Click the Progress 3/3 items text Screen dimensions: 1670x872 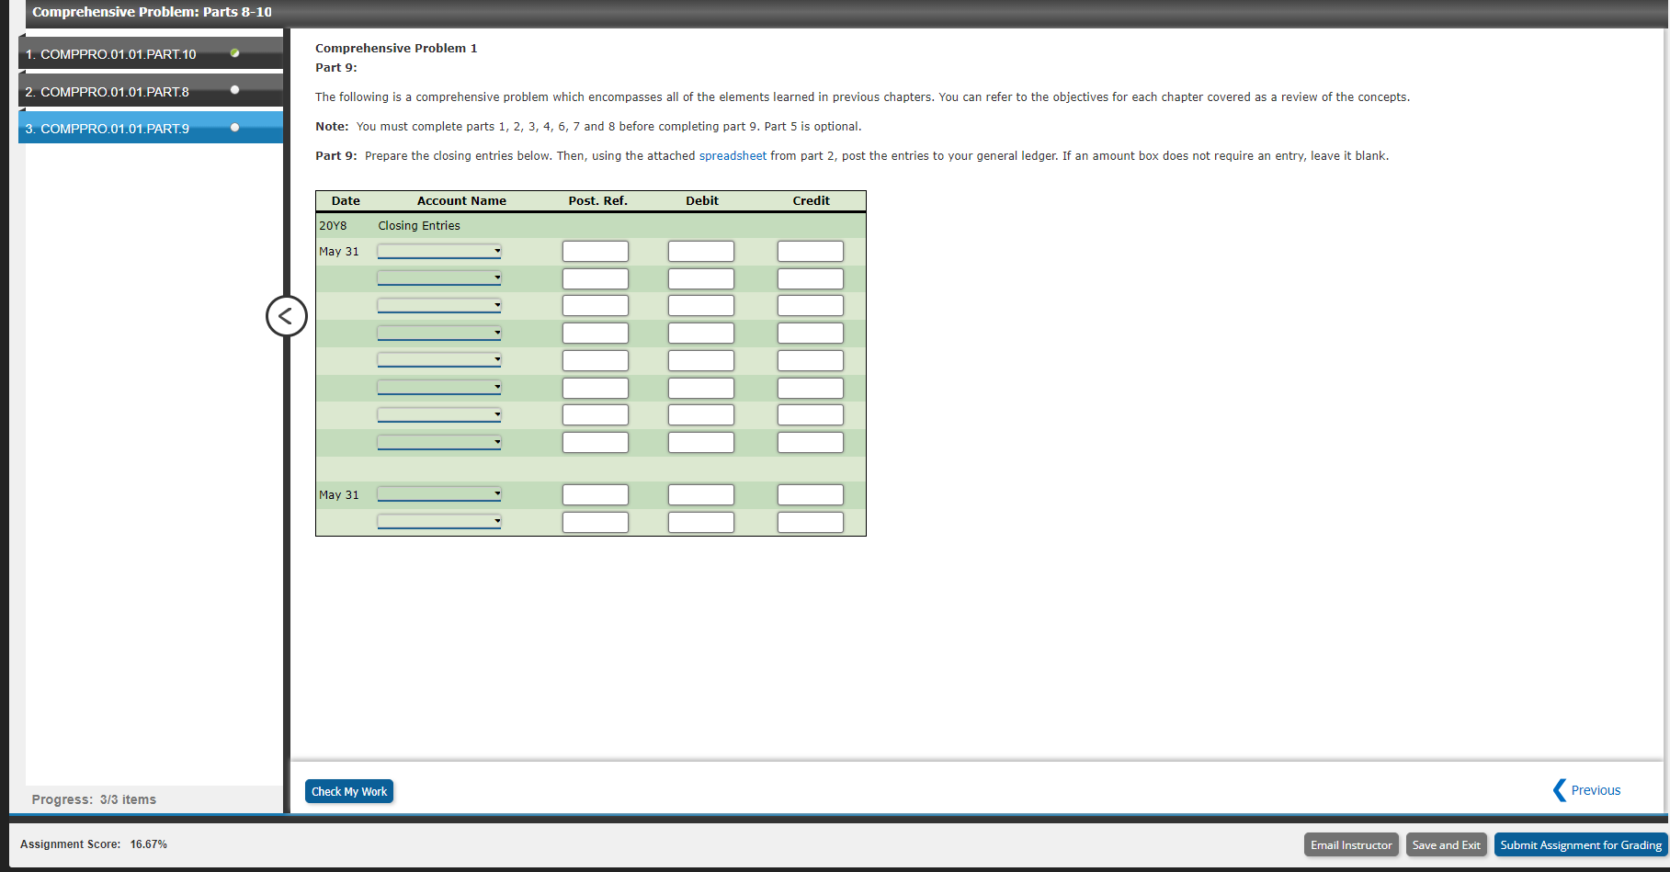pyautogui.click(x=94, y=799)
